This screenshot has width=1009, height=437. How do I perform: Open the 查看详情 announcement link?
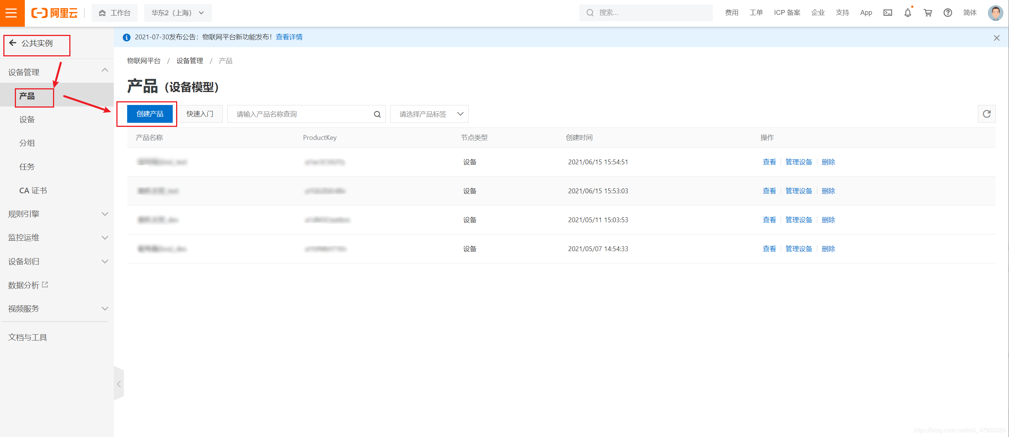point(289,37)
